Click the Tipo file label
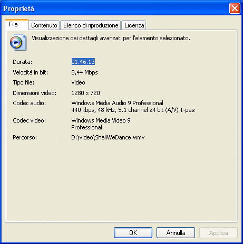This screenshot has width=243, height=244. coord(24,82)
